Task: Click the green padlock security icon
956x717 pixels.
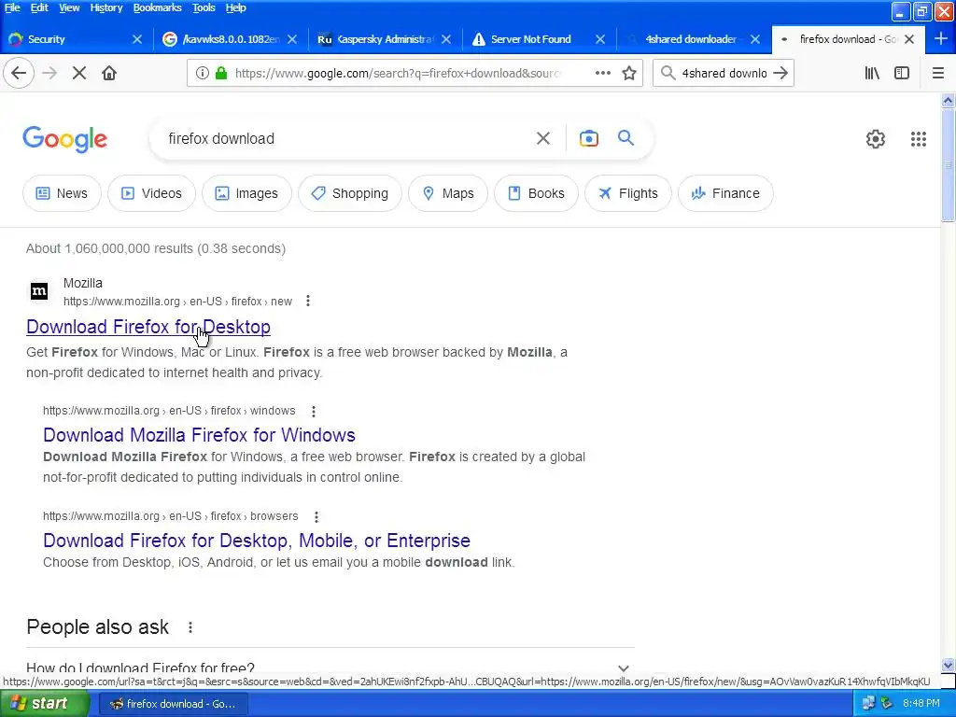Action: [221, 73]
